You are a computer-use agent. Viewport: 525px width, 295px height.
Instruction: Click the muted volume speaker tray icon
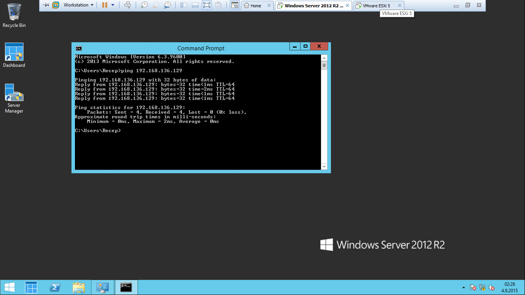point(492,287)
